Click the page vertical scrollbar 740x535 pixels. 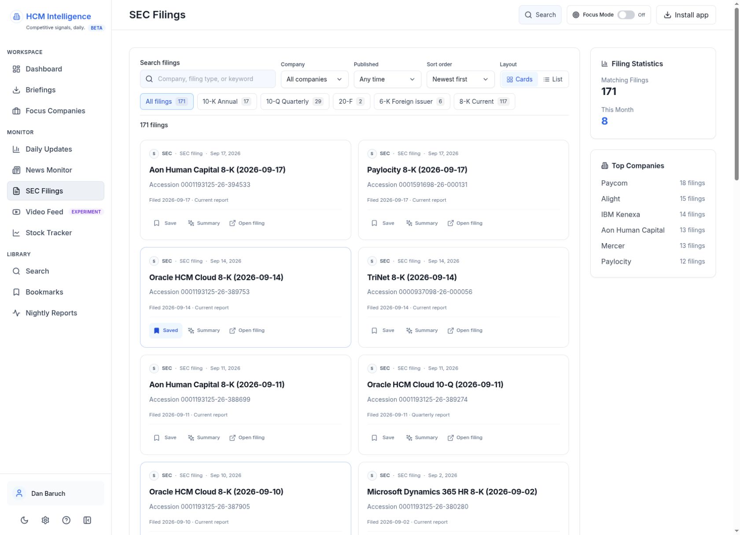click(x=736, y=93)
